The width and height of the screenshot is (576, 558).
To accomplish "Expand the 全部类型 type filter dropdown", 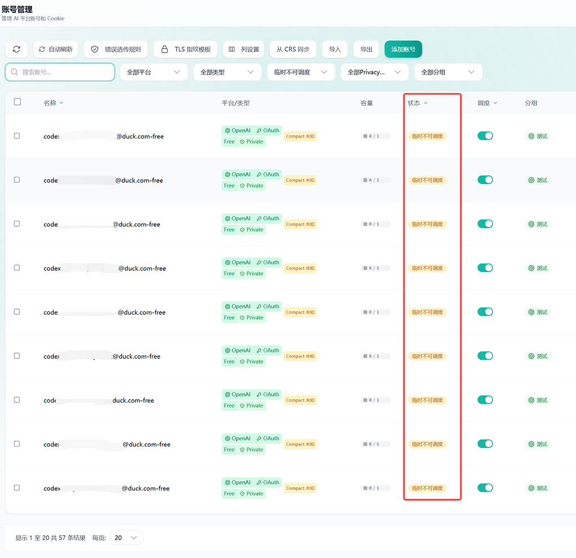I will tap(227, 72).
